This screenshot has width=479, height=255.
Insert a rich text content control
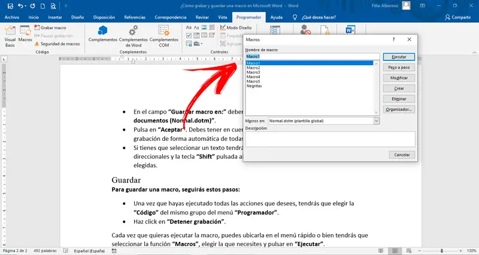click(x=189, y=27)
